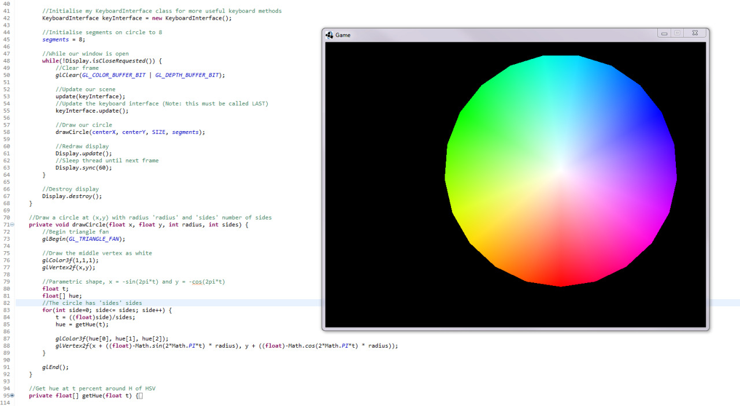This screenshot has height=406, width=740.
Task: Minimize the Game window
Action: (663, 33)
